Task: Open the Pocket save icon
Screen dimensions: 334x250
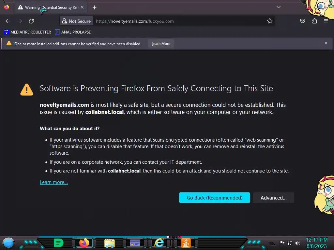Action: (303, 21)
